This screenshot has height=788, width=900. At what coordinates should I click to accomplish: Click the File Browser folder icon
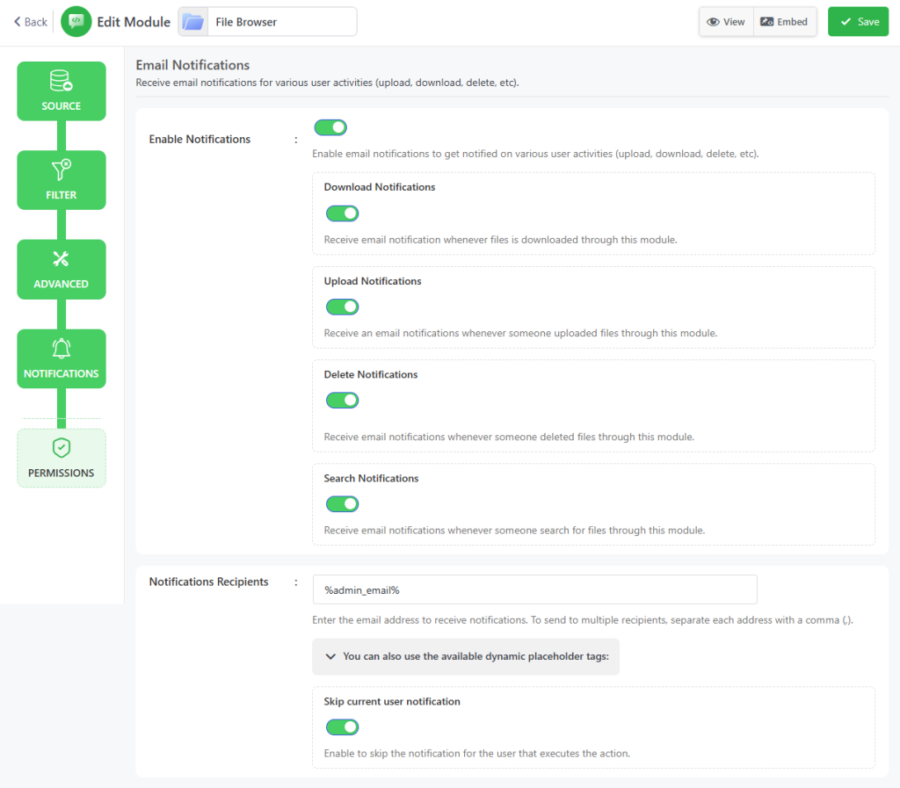(193, 22)
